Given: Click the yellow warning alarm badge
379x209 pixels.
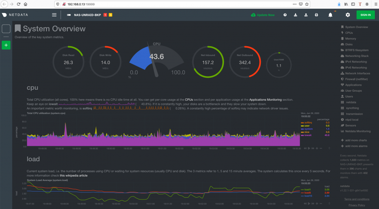Looking at the screenshot, I should coord(110,15).
